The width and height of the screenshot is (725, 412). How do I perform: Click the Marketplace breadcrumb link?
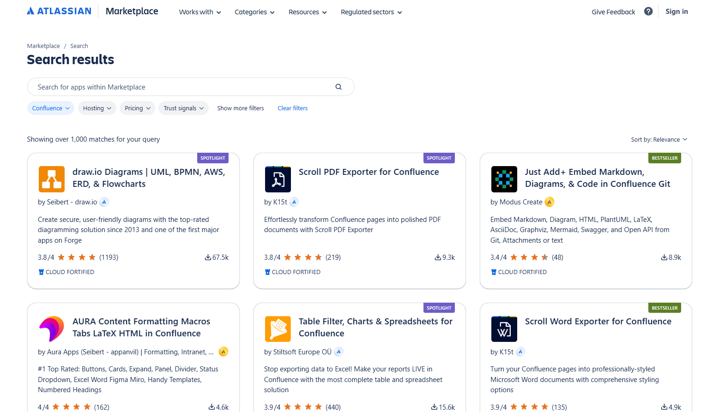[x=43, y=46]
